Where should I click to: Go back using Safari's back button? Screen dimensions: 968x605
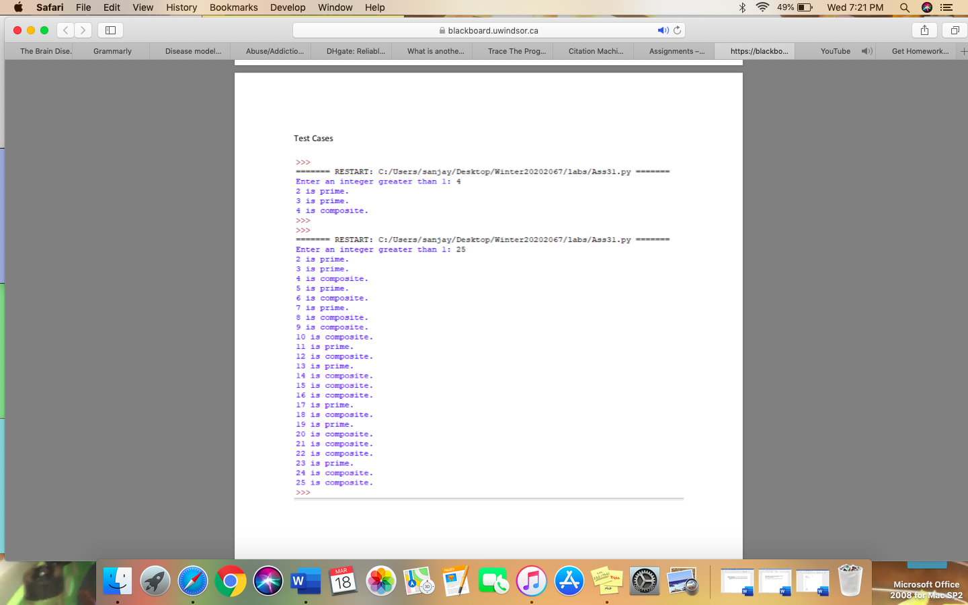(x=65, y=30)
